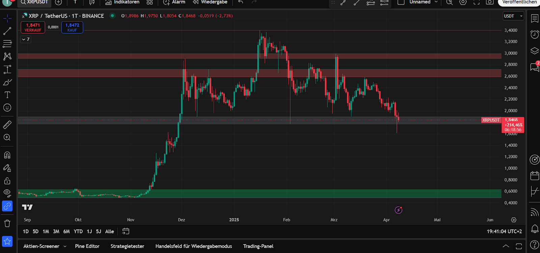
Task: Open the watchlist panel
Action: click(535, 18)
